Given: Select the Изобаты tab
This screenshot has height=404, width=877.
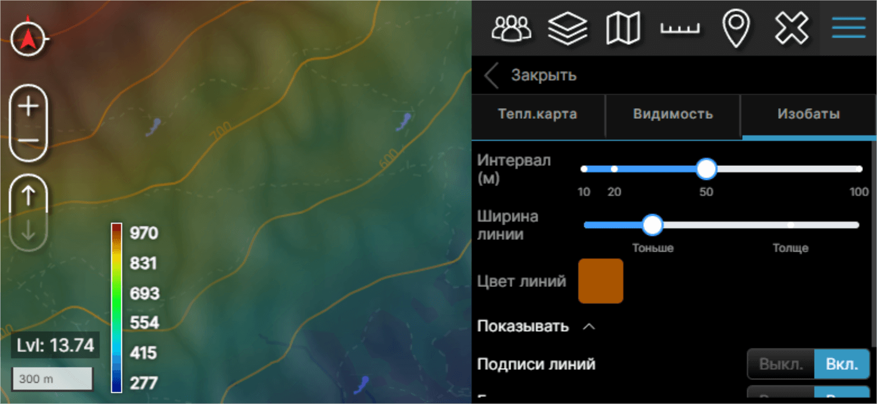Looking at the screenshot, I should pos(808,114).
